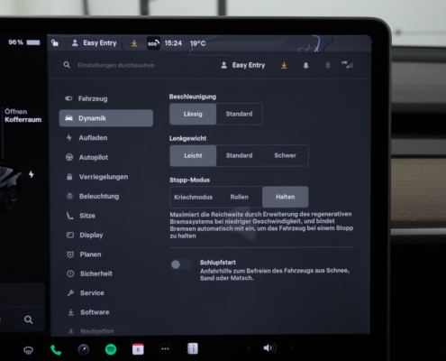The image size is (446, 361).
Task: Tap Öffnen Kofferraum to open trunk
Action: (x=23, y=116)
